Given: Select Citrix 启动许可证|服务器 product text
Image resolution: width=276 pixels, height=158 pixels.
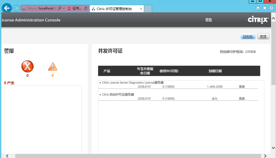Looking at the screenshot, I should [118, 94].
